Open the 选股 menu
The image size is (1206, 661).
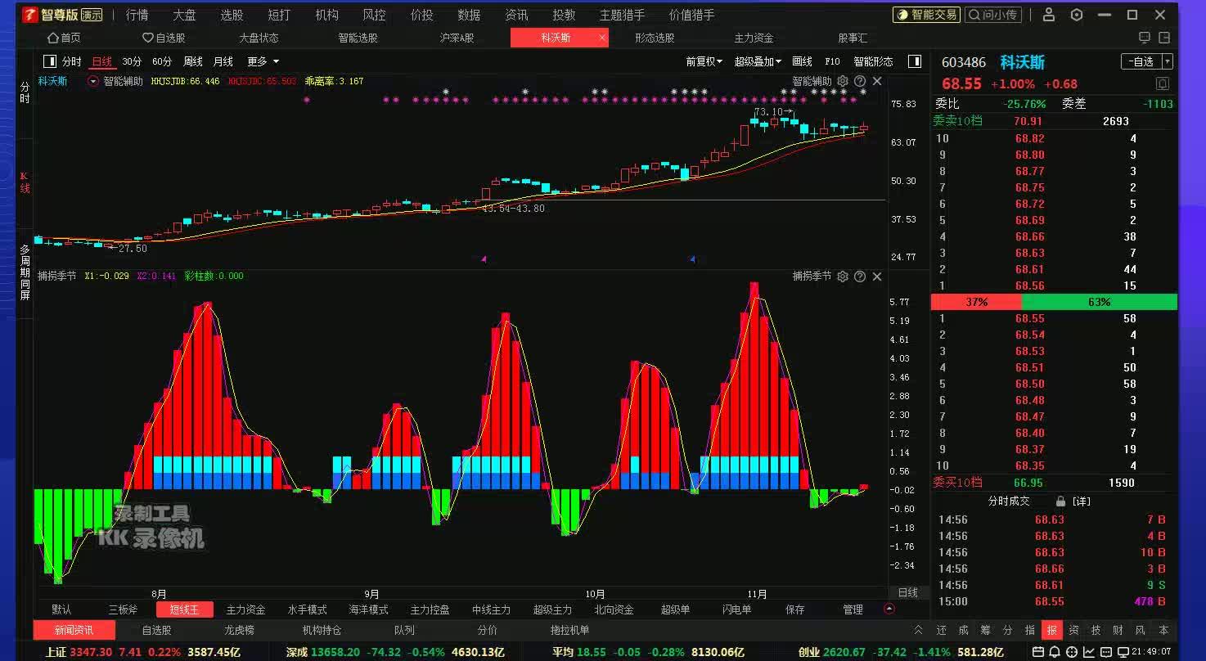[x=232, y=15]
